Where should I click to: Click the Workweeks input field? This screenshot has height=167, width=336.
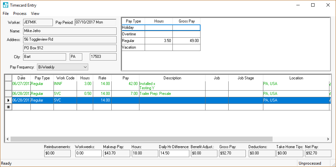88,153
